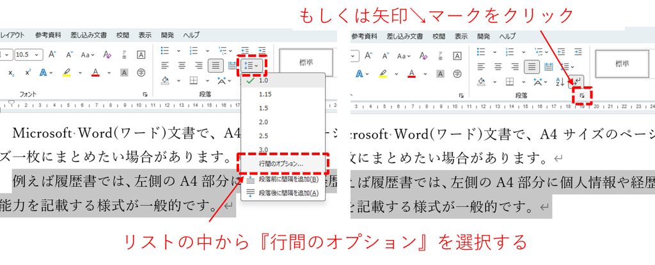
Task: Click increase indent icon in right screenshot
Action: pyautogui.click(x=578, y=51)
